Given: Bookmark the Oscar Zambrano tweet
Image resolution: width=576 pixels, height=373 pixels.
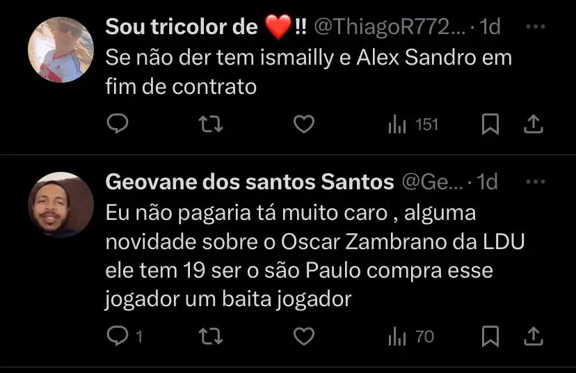Looking at the screenshot, I should coord(490,336).
